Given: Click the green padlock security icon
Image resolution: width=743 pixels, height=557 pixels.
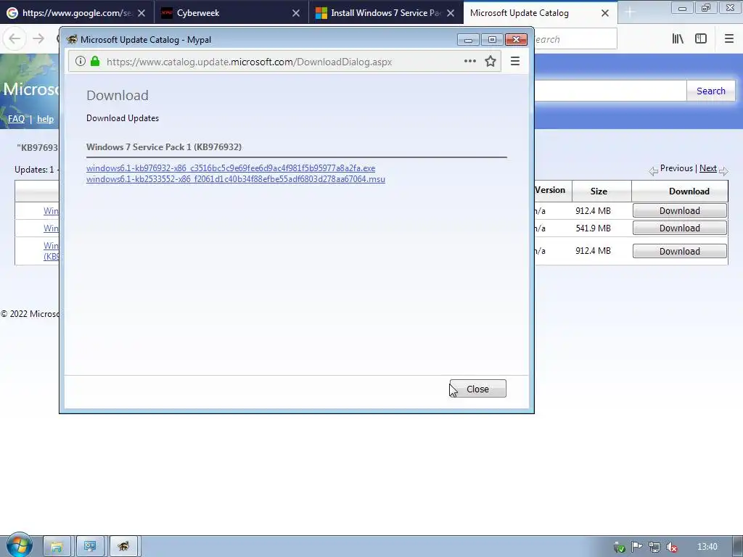Looking at the screenshot, I should (95, 61).
